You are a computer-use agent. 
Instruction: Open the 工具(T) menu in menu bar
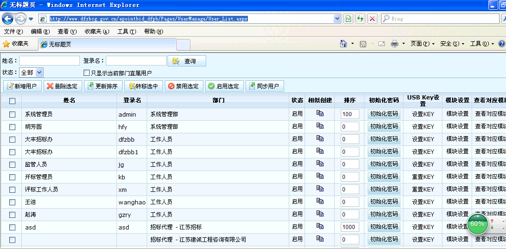(x=127, y=31)
